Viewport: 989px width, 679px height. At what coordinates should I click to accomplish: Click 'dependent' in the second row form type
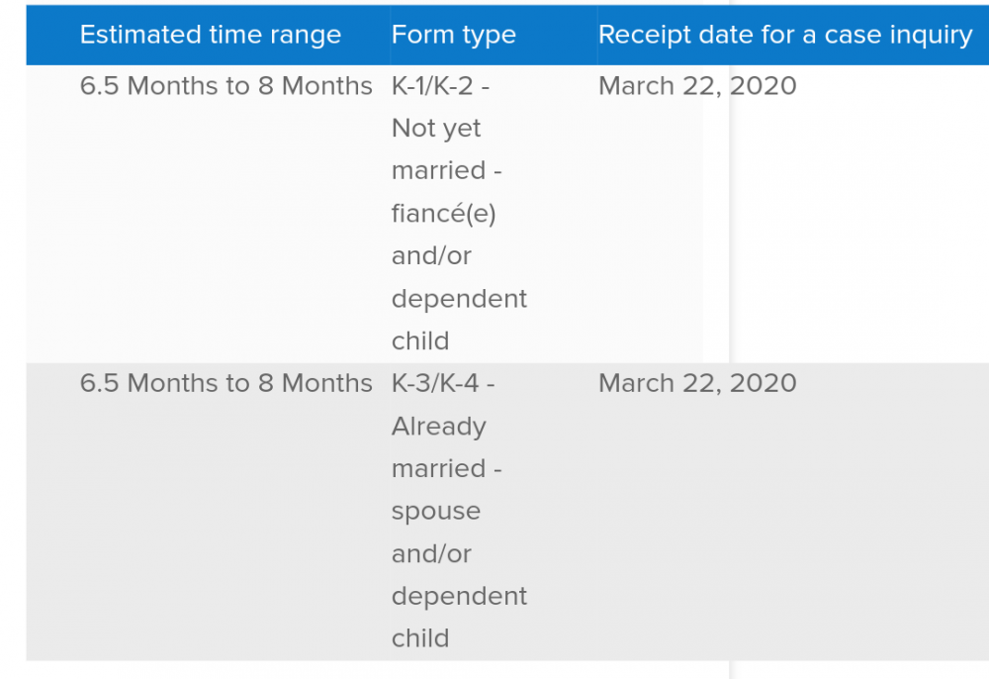pos(459,596)
